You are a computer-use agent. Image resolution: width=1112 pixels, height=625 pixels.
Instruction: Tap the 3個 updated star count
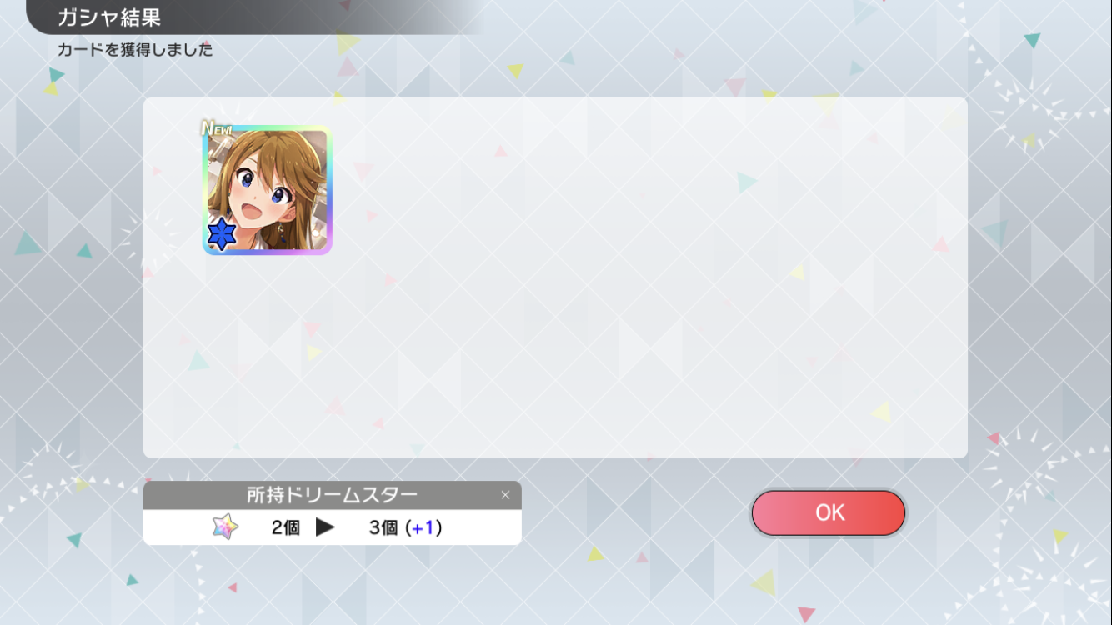[383, 527]
